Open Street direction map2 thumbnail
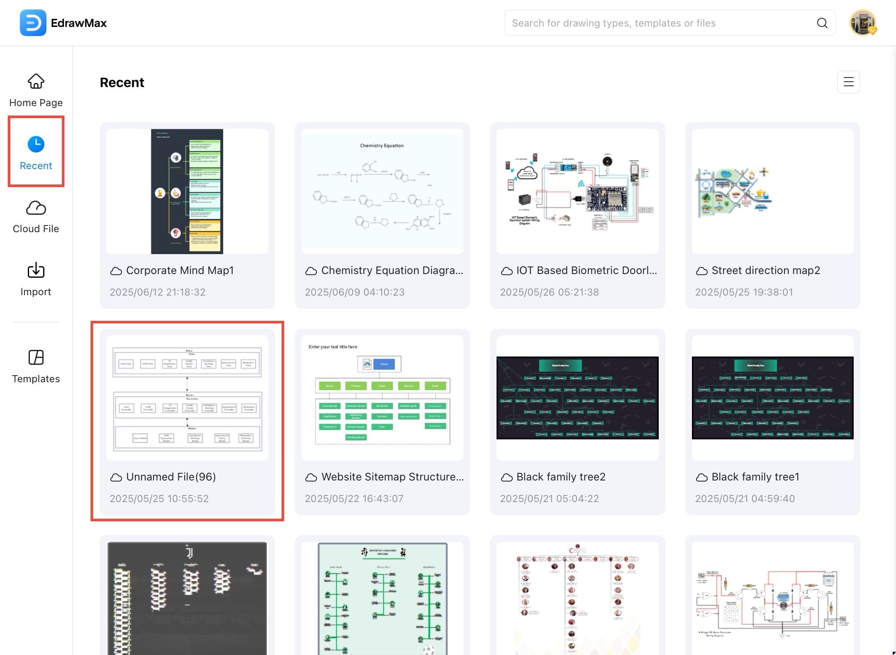Image resolution: width=896 pixels, height=655 pixels. [x=772, y=191]
